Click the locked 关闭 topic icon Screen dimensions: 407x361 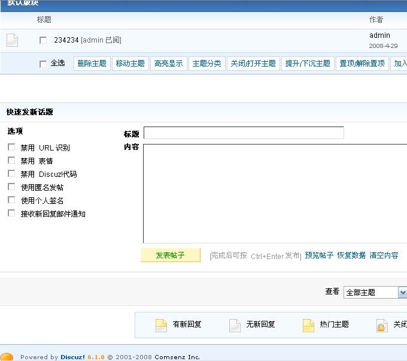click(382, 325)
